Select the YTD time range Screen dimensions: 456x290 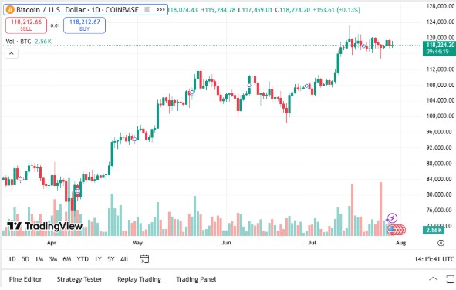[x=83, y=259]
